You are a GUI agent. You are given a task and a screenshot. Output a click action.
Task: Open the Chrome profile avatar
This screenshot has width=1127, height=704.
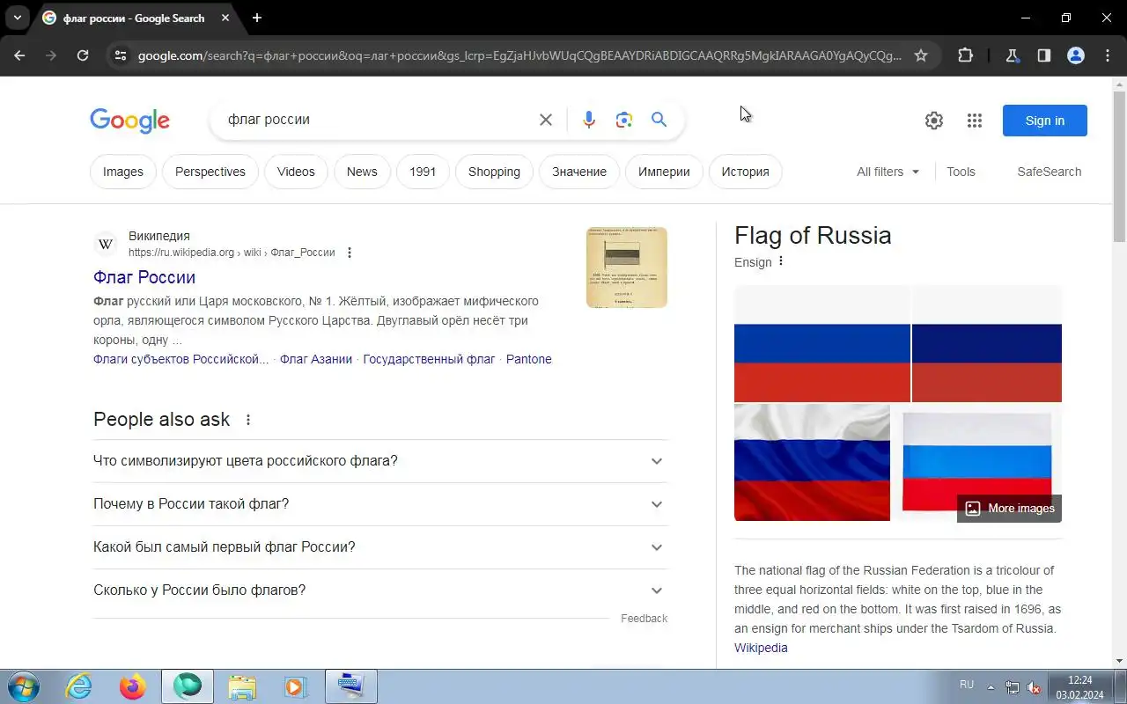tap(1075, 55)
